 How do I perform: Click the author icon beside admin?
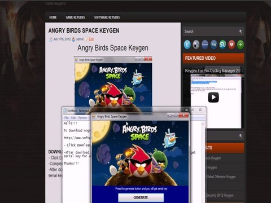click(73, 39)
